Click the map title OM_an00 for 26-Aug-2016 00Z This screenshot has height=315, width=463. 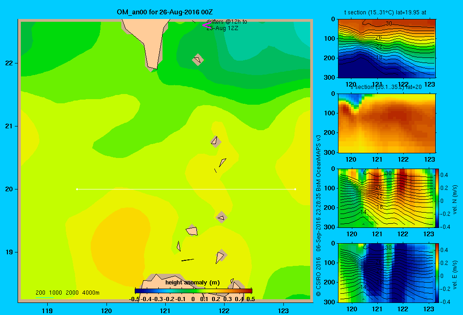pos(165,12)
